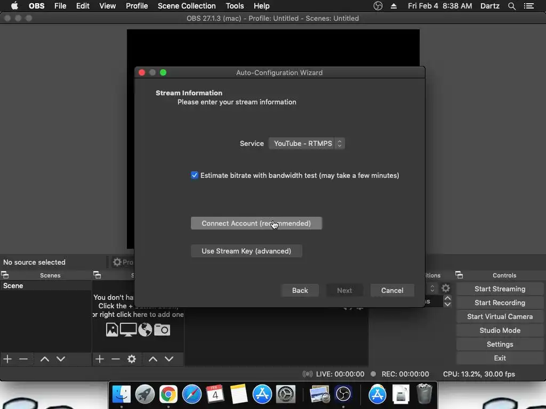Click Start Recording in Controls

point(500,302)
